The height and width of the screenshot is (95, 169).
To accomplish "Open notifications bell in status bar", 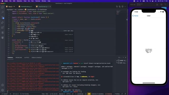I will click(125, 94).
